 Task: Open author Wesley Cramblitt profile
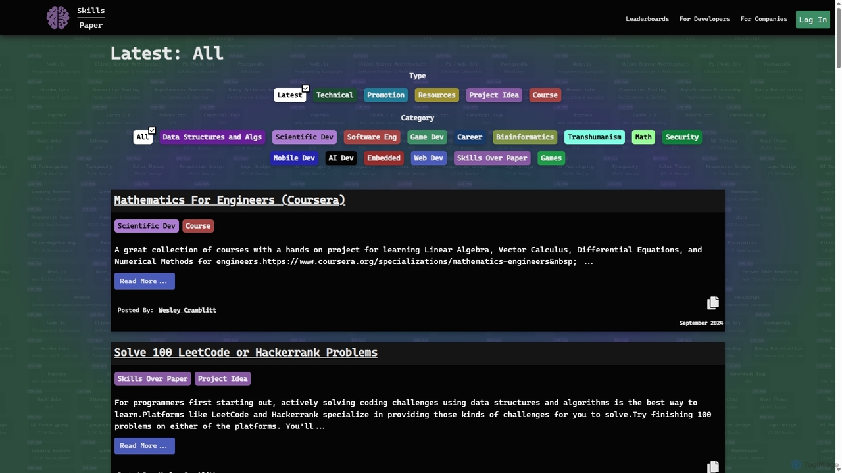tap(187, 310)
